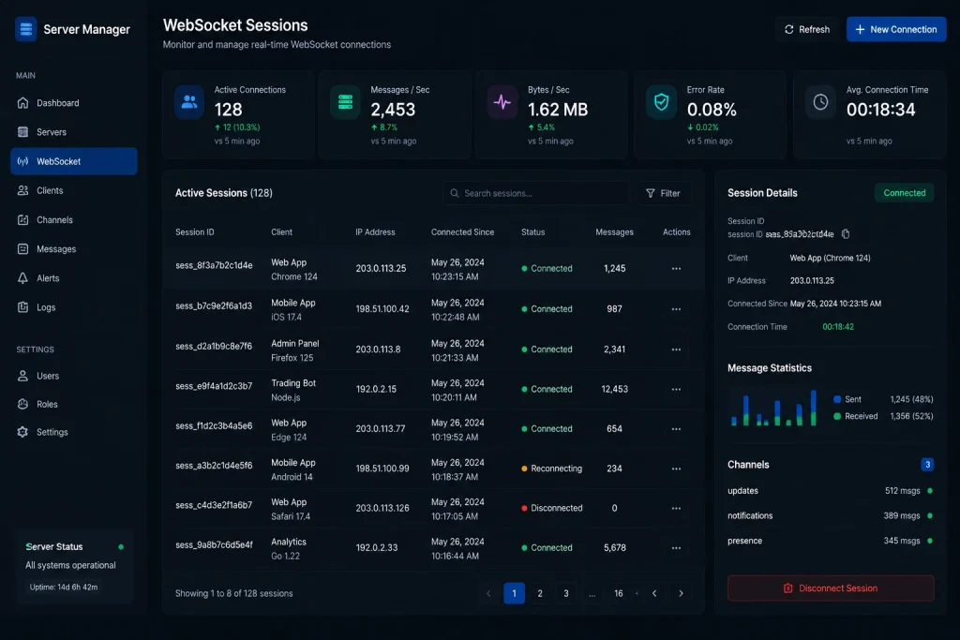This screenshot has width=960, height=640.
Task: Click the Alerts bell icon
Action: [x=22, y=278]
